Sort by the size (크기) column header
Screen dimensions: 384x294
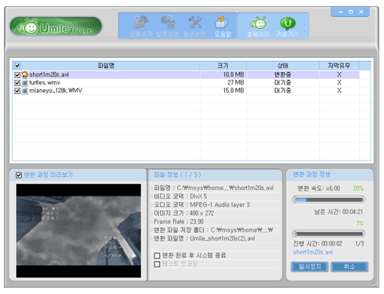point(223,66)
